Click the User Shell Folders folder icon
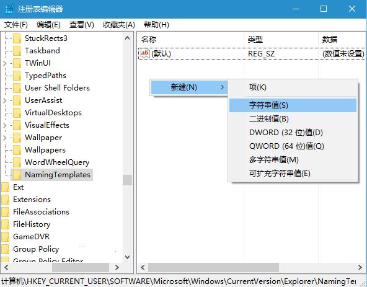This screenshot has height=287, width=367. 17,88
